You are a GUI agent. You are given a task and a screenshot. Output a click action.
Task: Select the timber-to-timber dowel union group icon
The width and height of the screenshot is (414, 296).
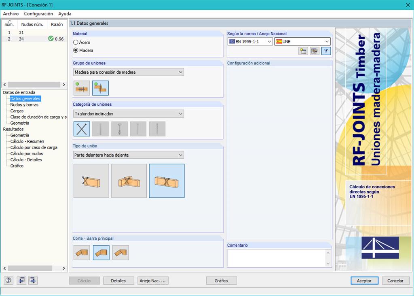click(x=82, y=88)
